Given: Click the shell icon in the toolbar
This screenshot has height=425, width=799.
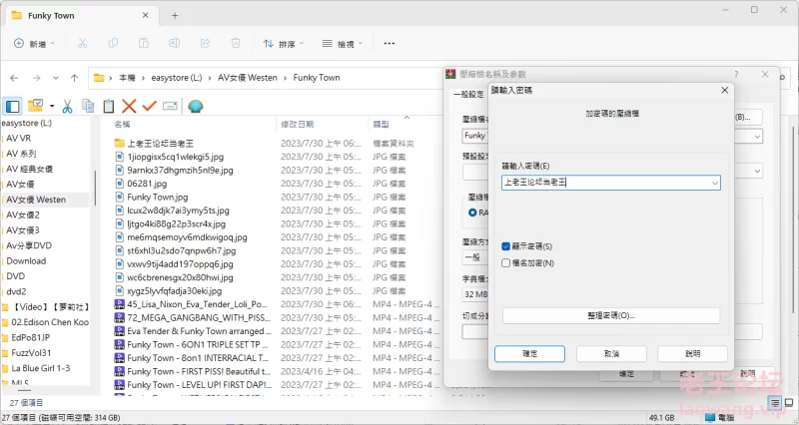Looking at the screenshot, I should tap(196, 106).
